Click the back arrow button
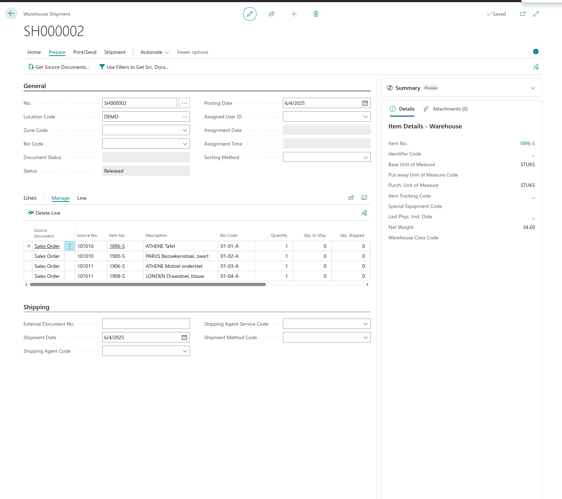 (x=11, y=14)
